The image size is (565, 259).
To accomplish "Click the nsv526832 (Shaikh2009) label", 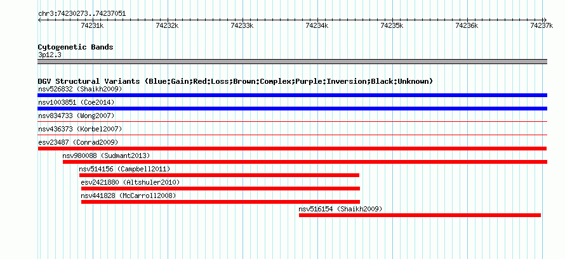I will (x=80, y=89).
